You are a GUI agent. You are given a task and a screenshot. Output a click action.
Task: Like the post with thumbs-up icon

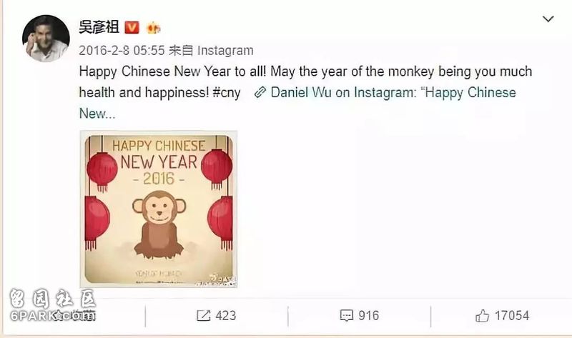pos(482,315)
